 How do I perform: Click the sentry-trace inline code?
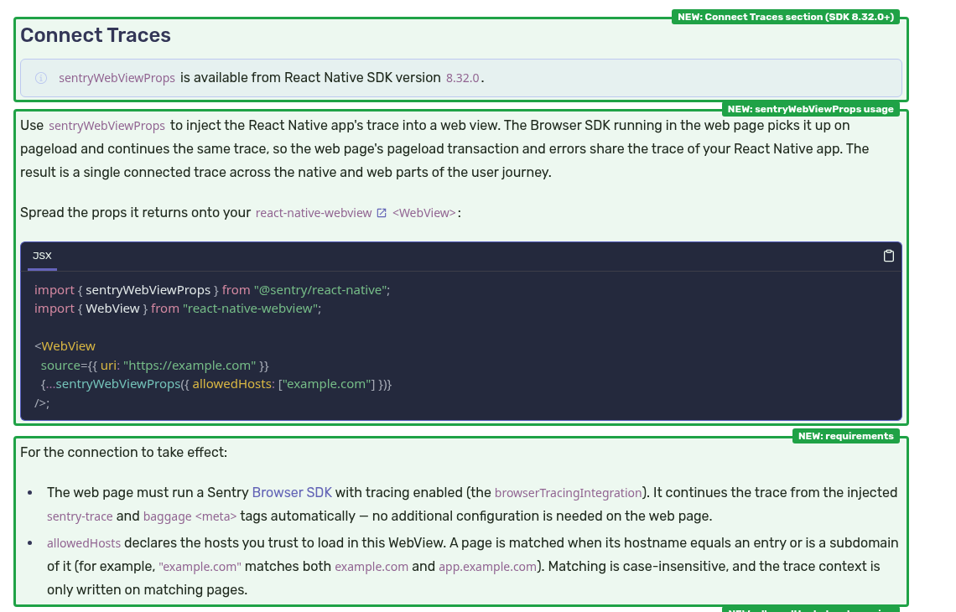click(x=80, y=516)
